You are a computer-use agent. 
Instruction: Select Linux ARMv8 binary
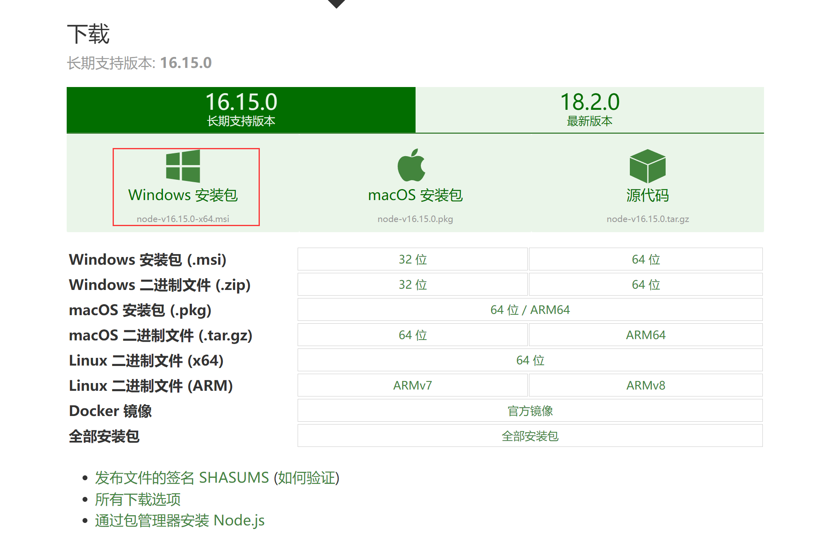645,385
